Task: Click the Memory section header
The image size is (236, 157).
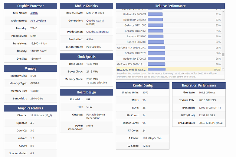Action: pos(30,68)
